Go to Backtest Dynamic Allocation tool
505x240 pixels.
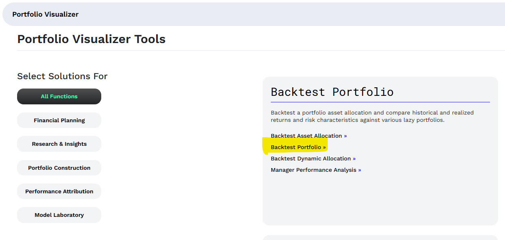pos(311,159)
